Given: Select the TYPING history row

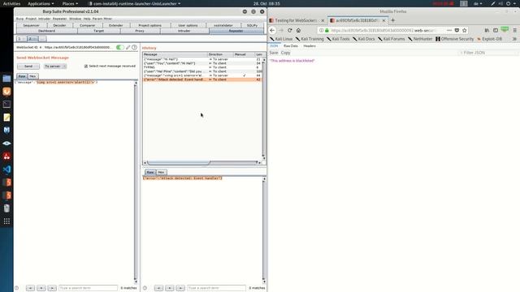Looking at the screenshot, I should coord(202,67).
